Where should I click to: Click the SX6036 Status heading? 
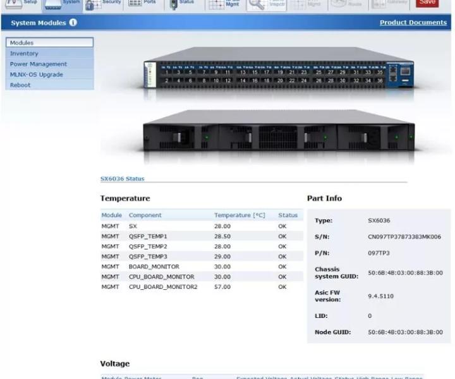122,179
